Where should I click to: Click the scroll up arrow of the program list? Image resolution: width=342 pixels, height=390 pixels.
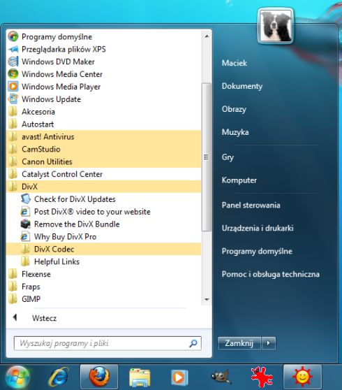click(207, 36)
